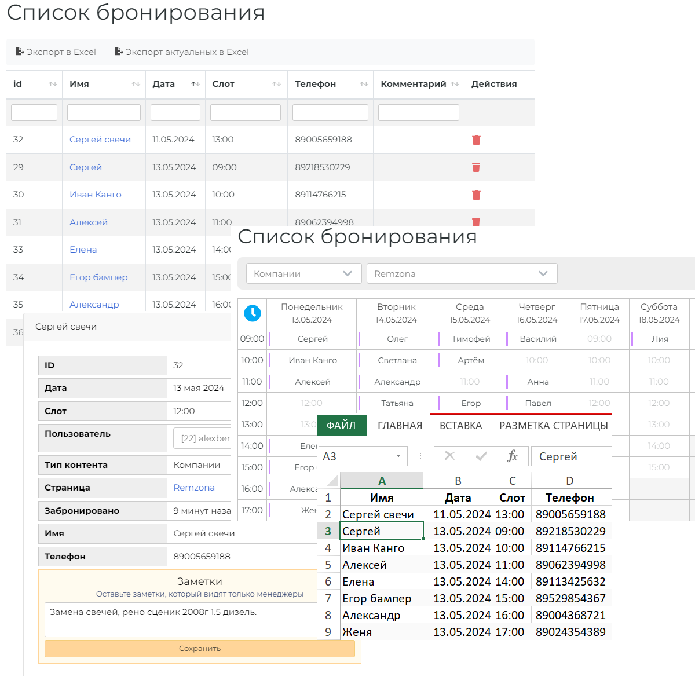Click the export icon beside Экспорт в Excel
This screenshot has width=695, height=695.
point(20,52)
